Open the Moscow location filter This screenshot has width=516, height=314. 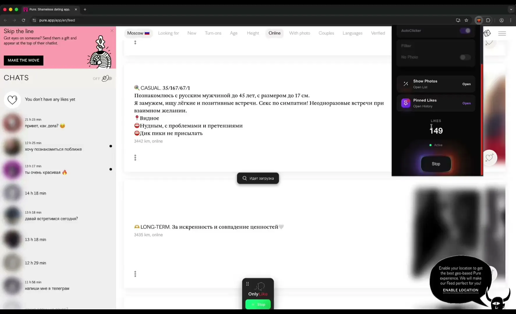tap(138, 33)
